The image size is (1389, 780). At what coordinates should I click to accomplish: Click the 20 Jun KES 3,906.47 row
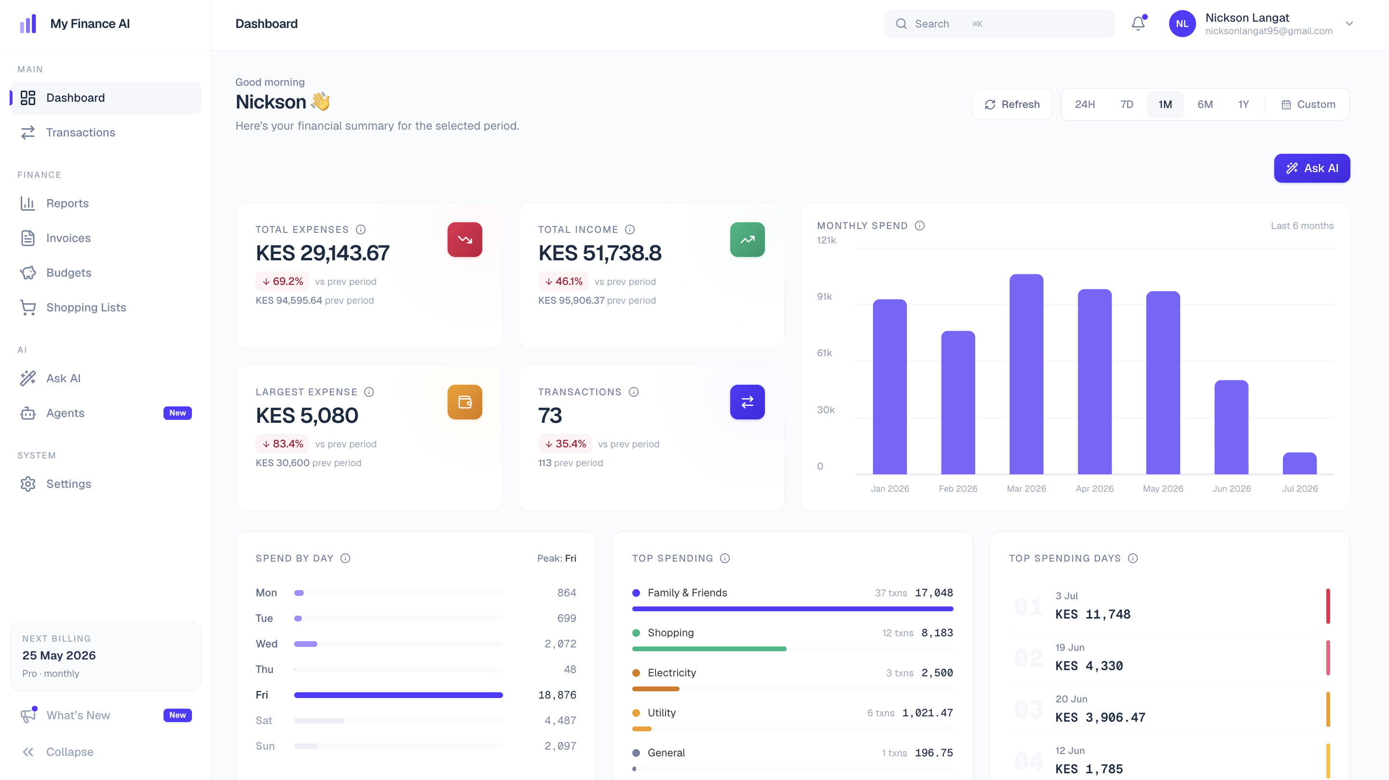(1170, 710)
